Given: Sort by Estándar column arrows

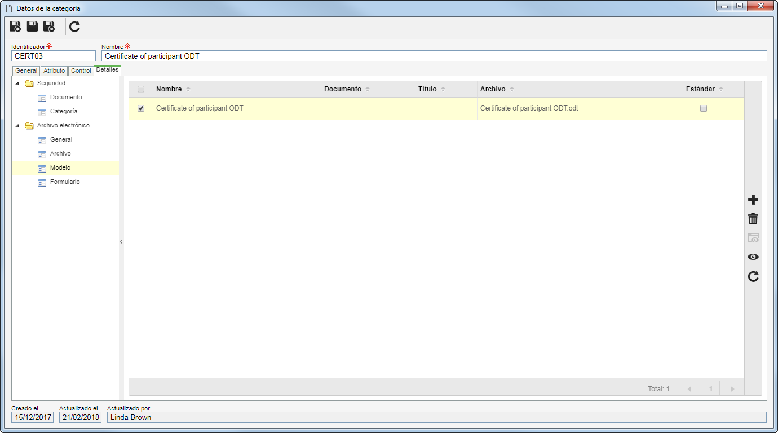Looking at the screenshot, I should click(721, 89).
